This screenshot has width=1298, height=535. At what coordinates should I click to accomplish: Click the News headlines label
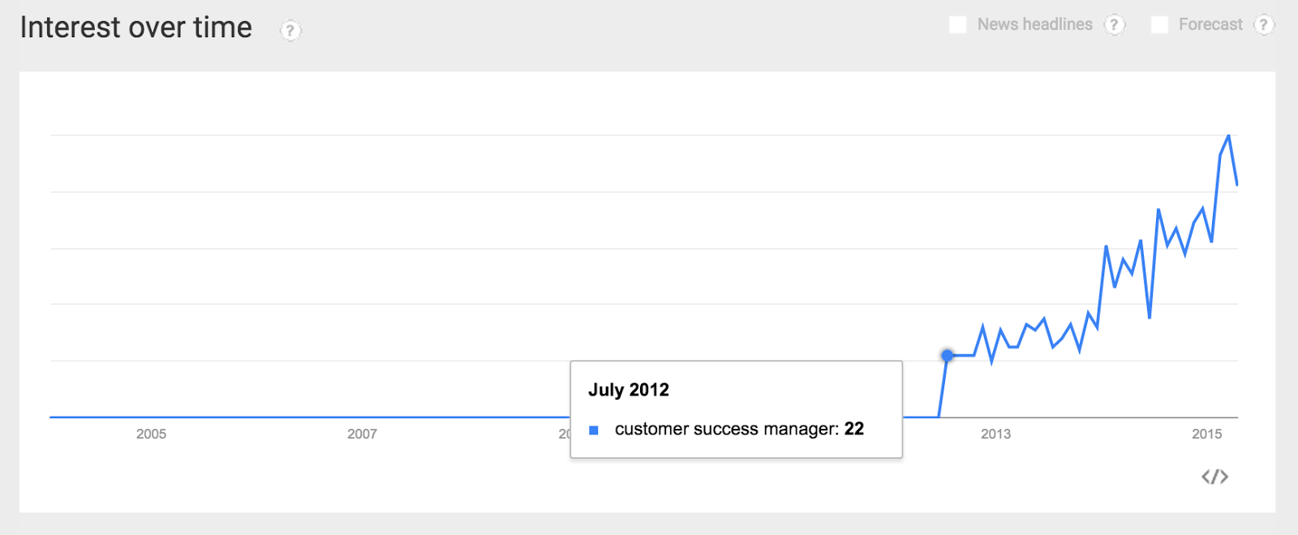click(x=1035, y=25)
